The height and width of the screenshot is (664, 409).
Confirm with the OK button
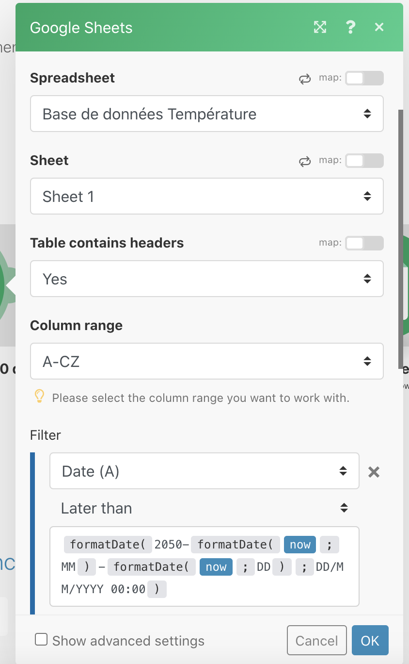[x=370, y=640]
